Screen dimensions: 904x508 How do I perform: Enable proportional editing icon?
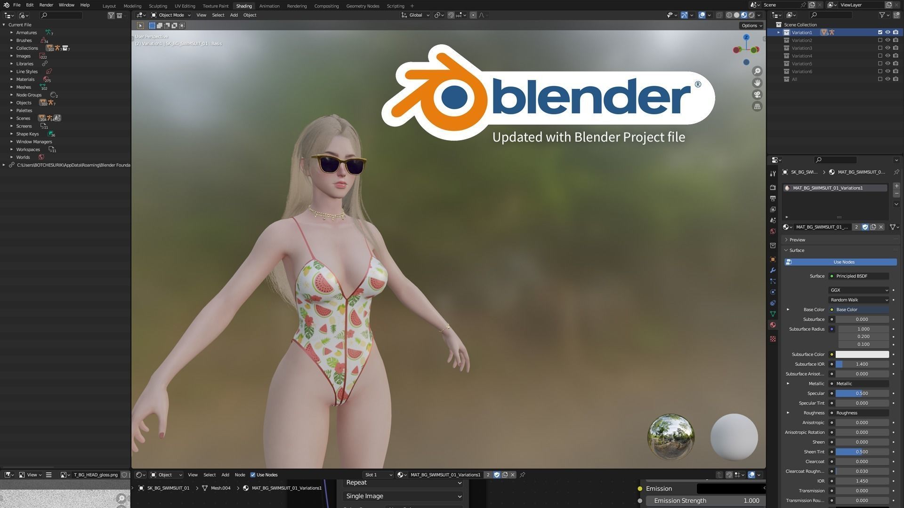[x=473, y=15]
